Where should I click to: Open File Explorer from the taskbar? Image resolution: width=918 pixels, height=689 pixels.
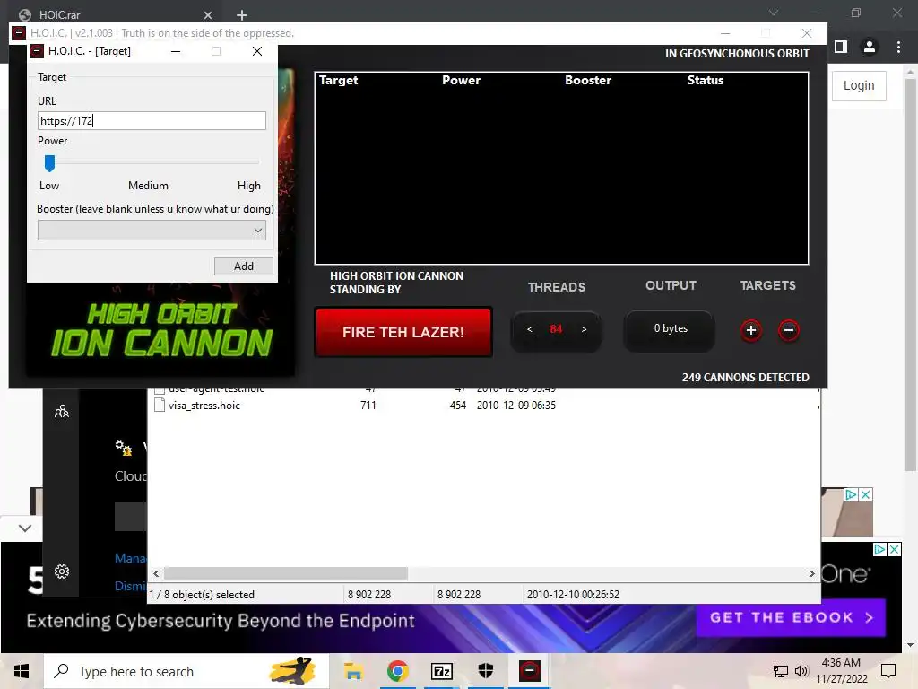[x=353, y=671]
